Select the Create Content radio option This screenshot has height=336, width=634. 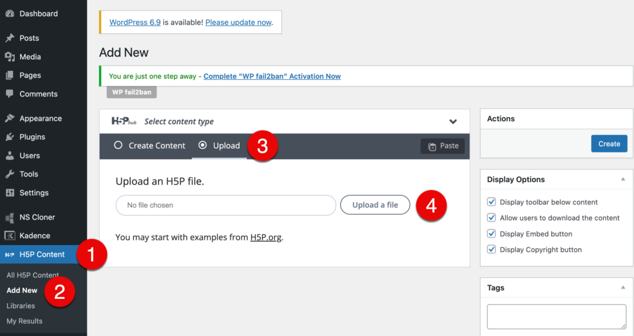[x=118, y=146]
